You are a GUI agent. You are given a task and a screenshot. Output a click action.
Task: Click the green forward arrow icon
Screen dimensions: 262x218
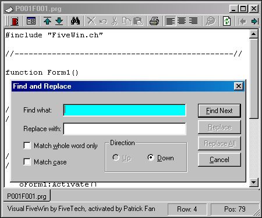click(x=254, y=21)
